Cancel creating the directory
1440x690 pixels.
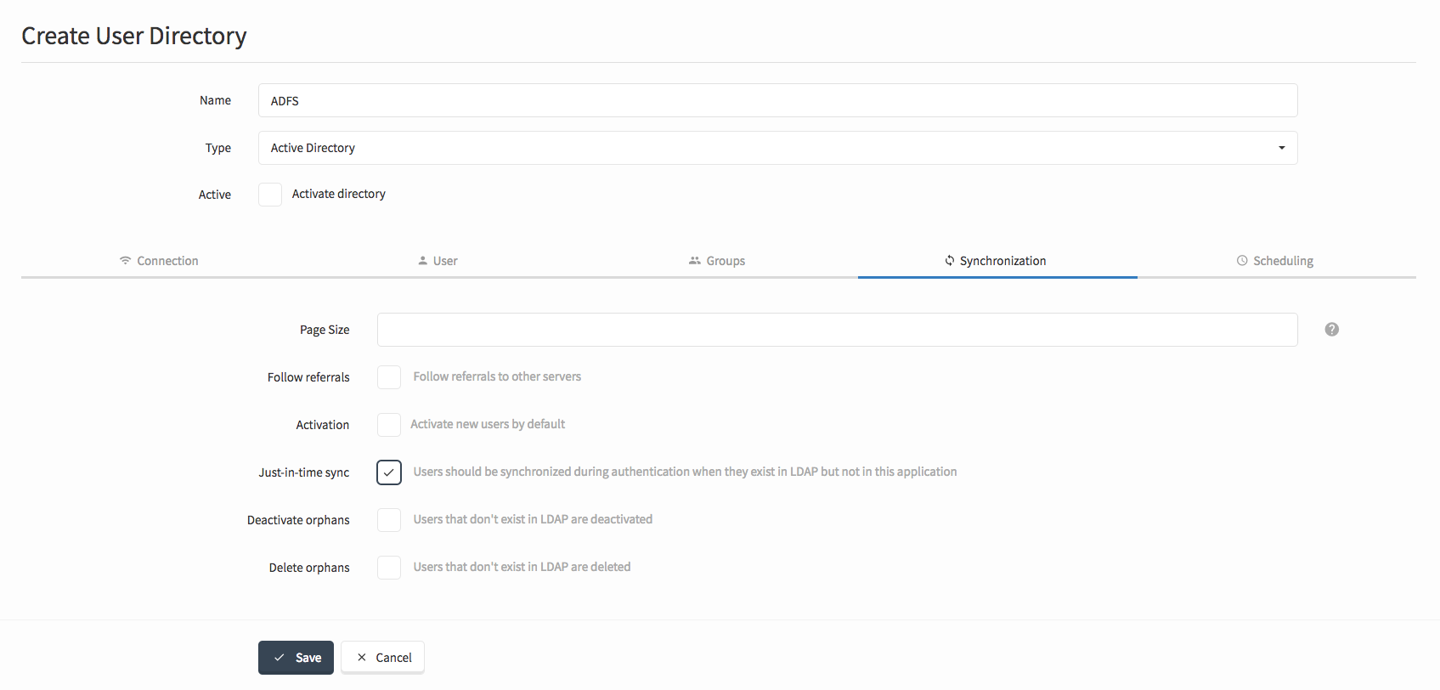pyautogui.click(x=383, y=658)
